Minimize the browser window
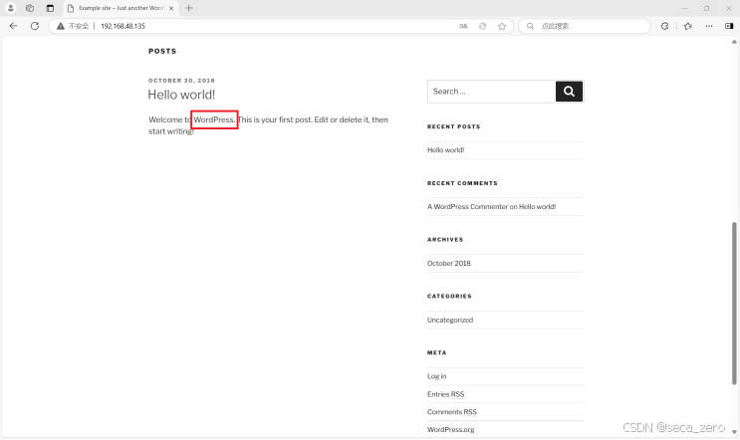Image resolution: width=740 pixels, height=440 pixels. click(x=684, y=8)
